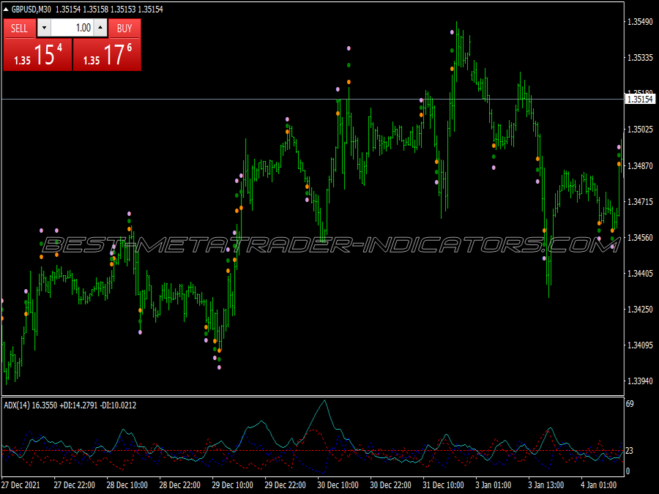Click the 1.35335 price axis label

(x=640, y=58)
